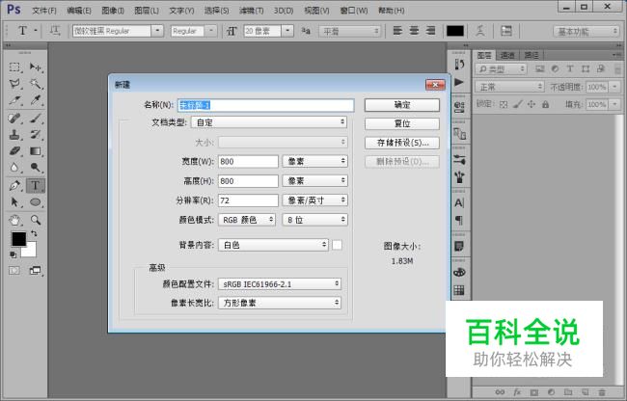Close the 新建 dialog with X
627x401 pixels.
pyautogui.click(x=435, y=85)
